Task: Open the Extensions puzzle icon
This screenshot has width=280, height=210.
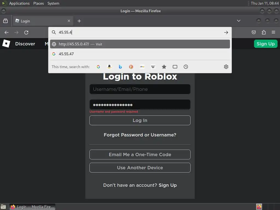Action: tap(264, 32)
